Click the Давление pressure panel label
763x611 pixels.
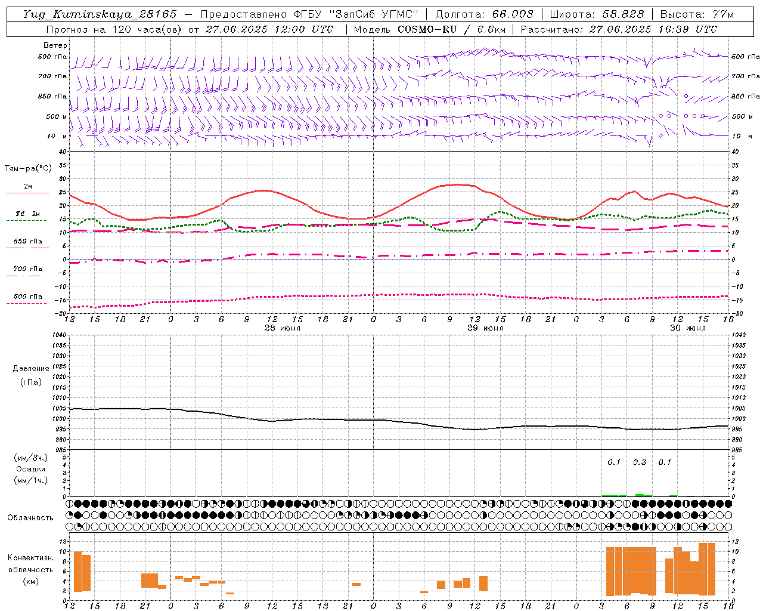tap(31, 369)
